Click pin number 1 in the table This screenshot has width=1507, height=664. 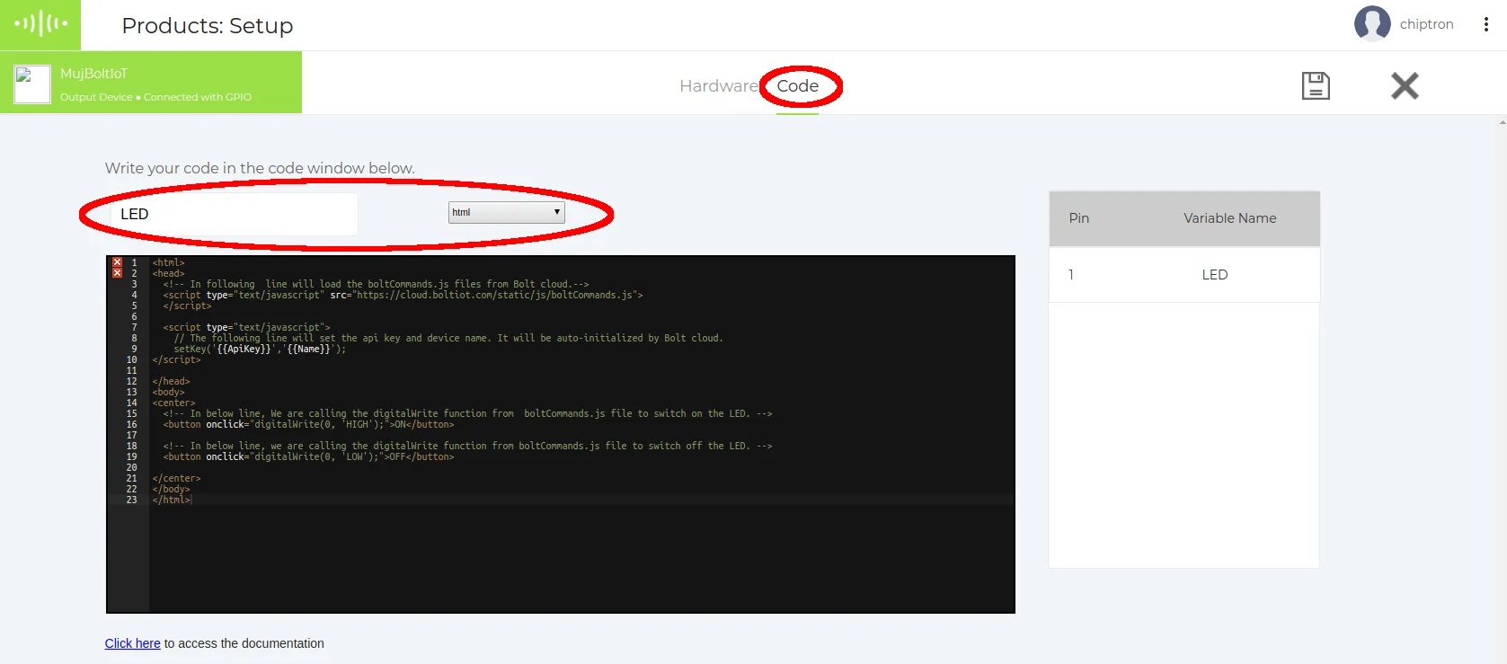(x=1070, y=275)
